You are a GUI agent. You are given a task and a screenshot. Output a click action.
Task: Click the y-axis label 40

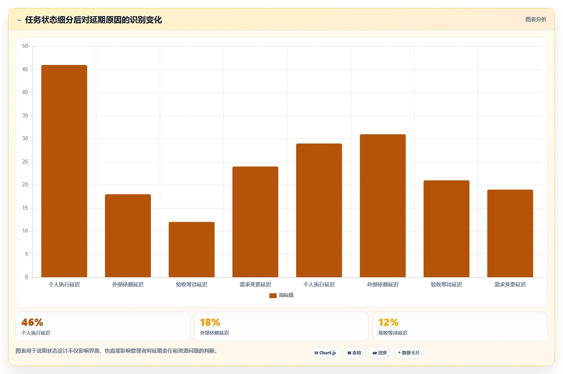(25, 92)
